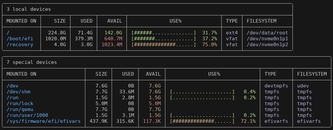Click the /dev/nvme0n1p2 filesystem text

coord(267,45)
